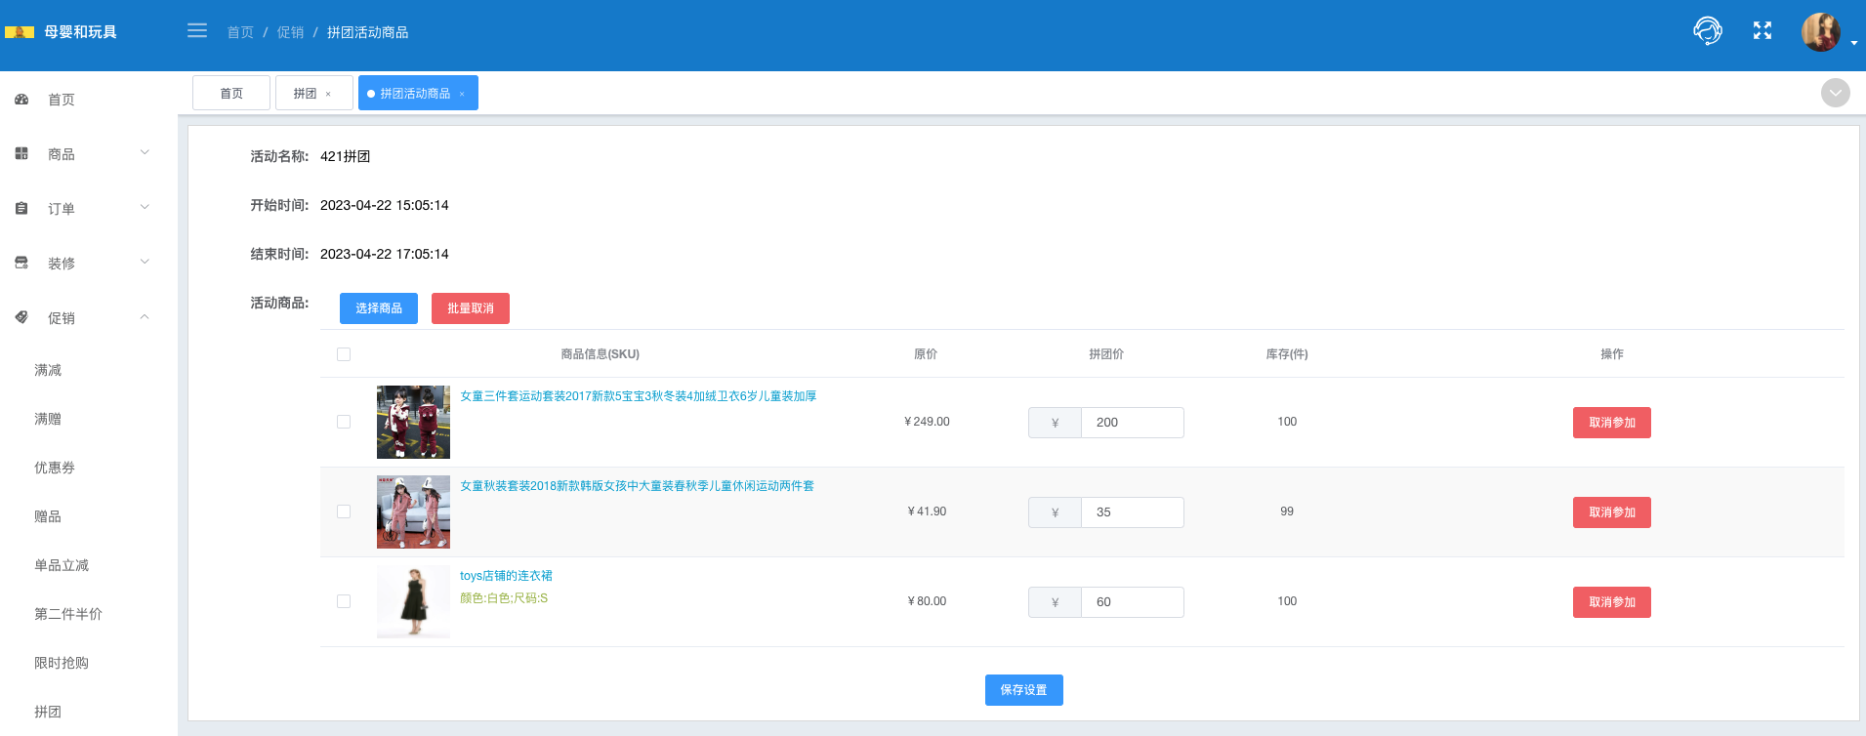The width and height of the screenshot is (1866, 736).
Task: Close the 拼团 tab with its x icon
Action: (328, 94)
